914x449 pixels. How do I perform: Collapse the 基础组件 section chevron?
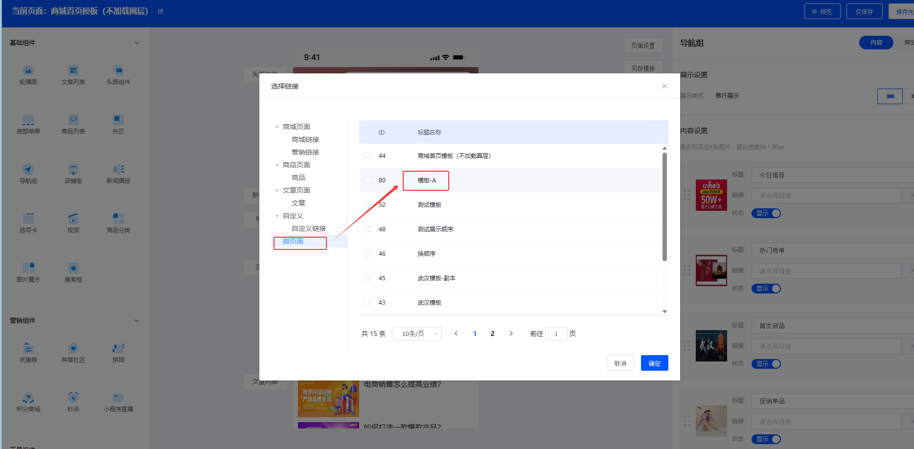(x=137, y=43)
